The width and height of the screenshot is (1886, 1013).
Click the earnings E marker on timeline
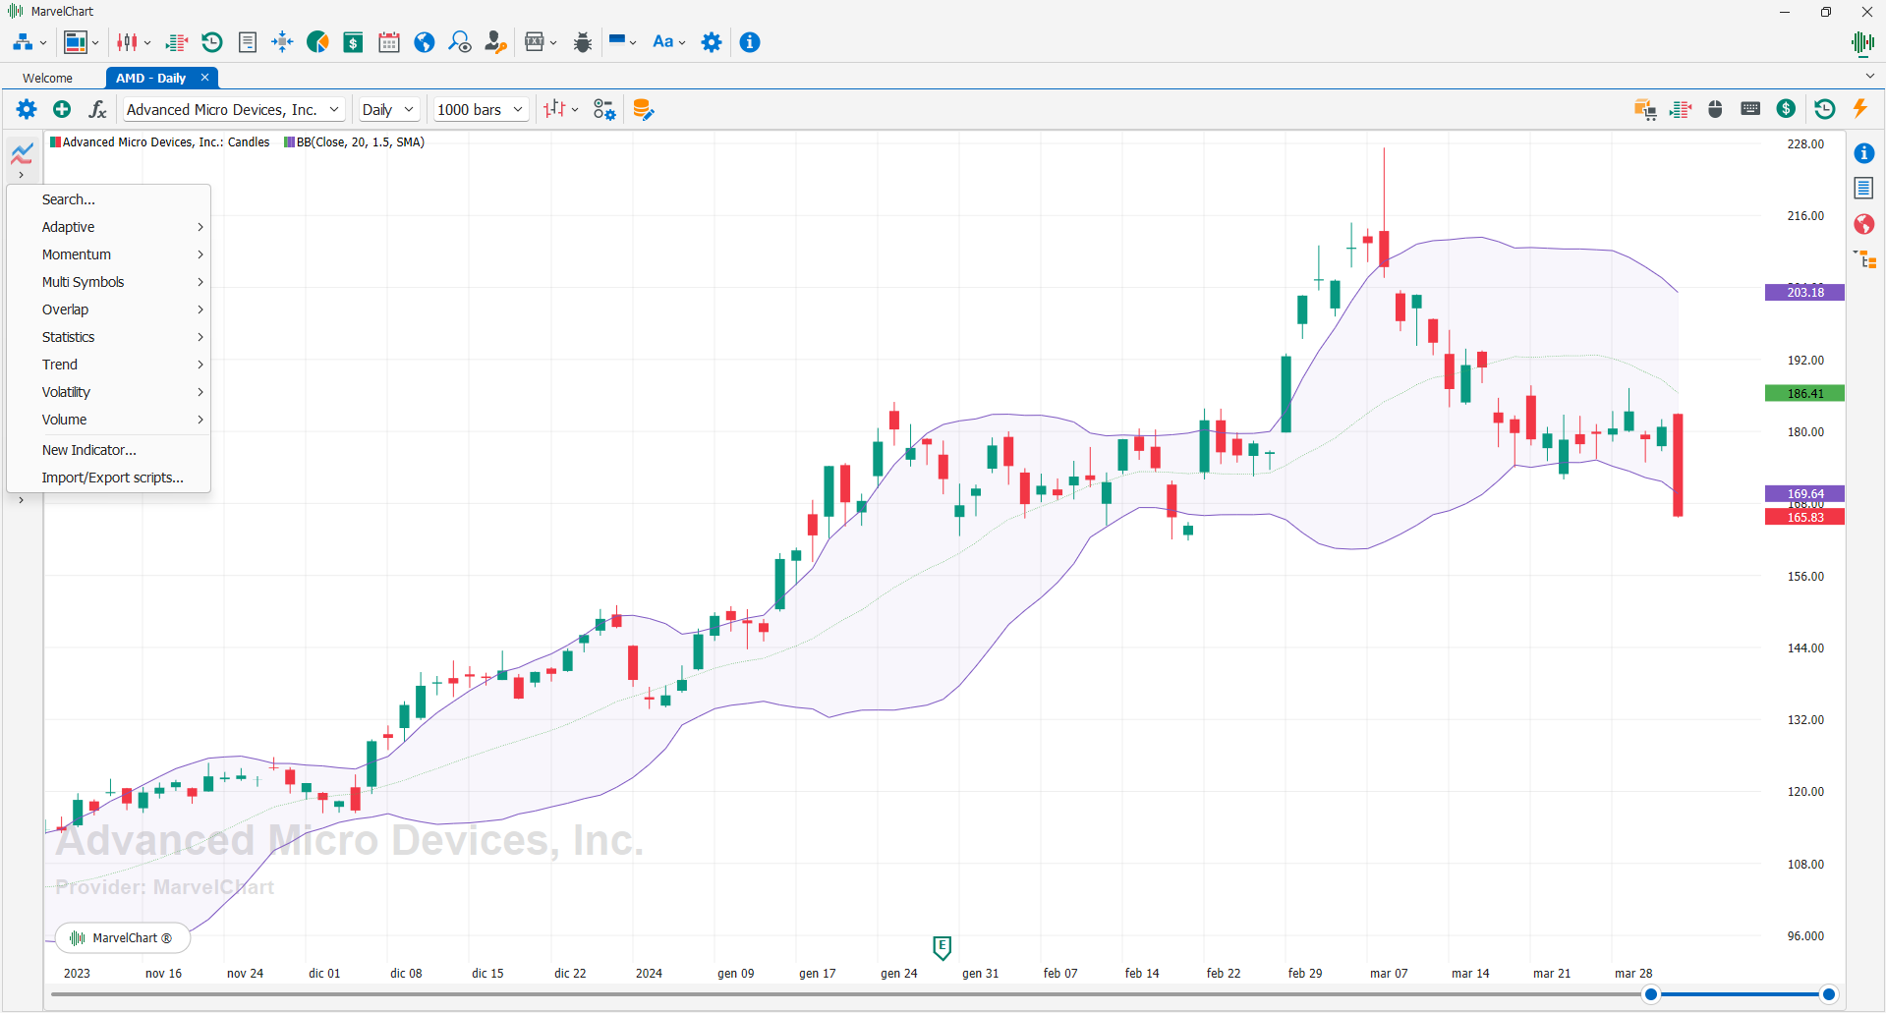(942, 947)
